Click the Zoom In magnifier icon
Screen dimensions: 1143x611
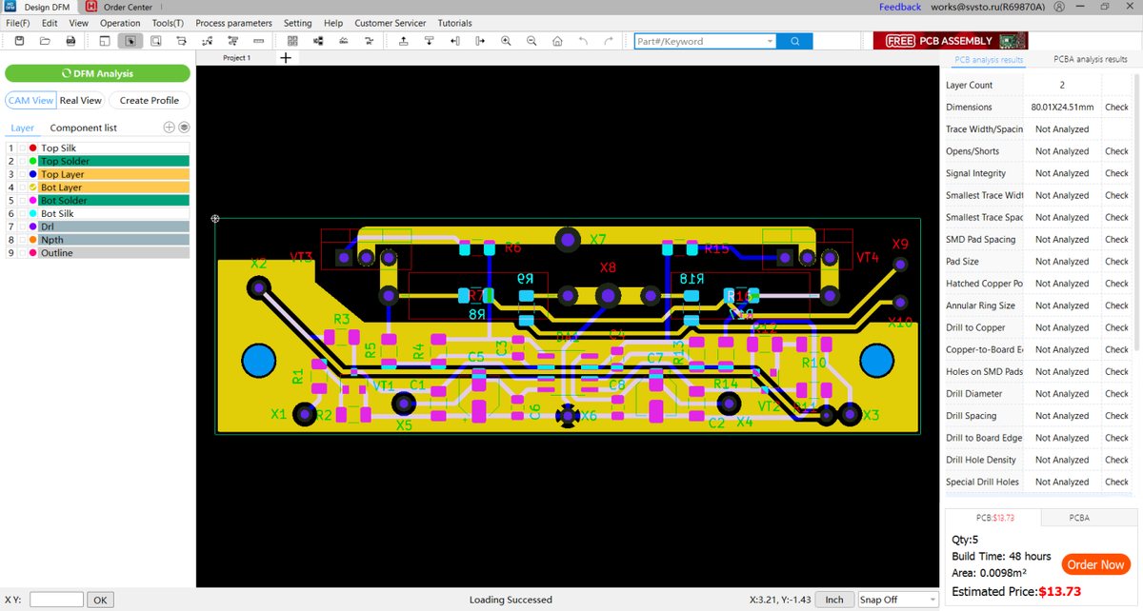[x=506, y=41]
